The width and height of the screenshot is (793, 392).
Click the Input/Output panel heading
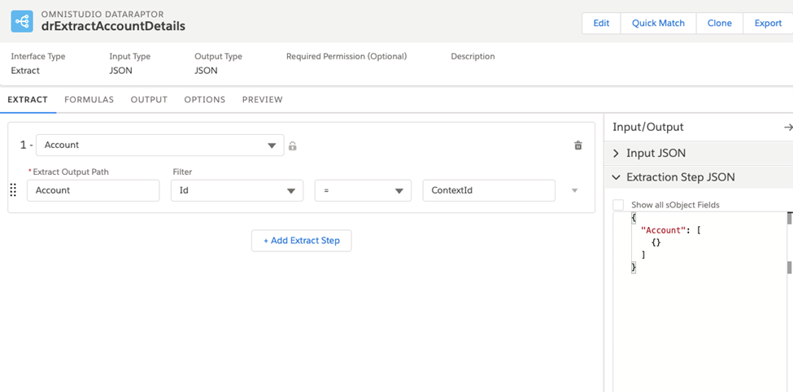648,127
